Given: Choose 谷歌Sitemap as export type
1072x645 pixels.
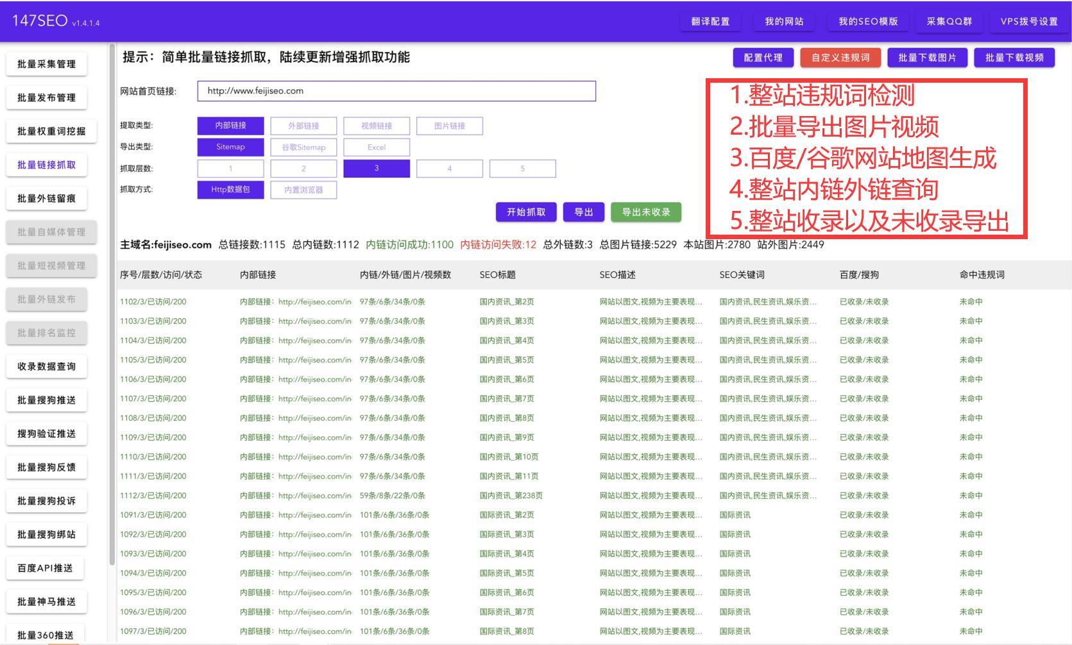Looking at the screenshot, I should 303,147.
